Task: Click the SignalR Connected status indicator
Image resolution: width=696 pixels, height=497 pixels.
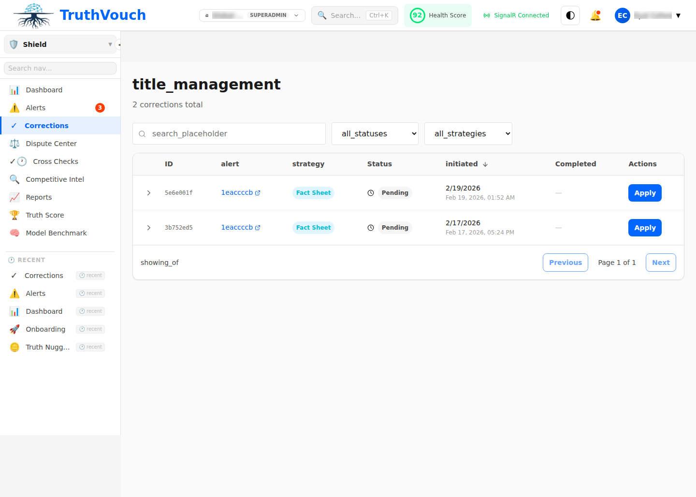Action: (x=516, y=15)
